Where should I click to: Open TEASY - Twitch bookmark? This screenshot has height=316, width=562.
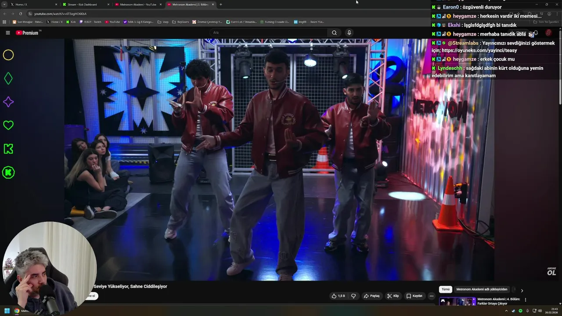tap(90, 22)
